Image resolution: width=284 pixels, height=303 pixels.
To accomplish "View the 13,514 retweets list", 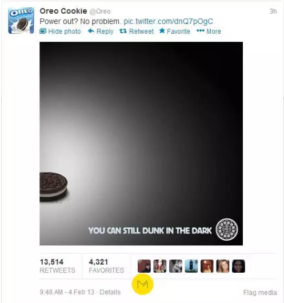I will pos(57,266).
